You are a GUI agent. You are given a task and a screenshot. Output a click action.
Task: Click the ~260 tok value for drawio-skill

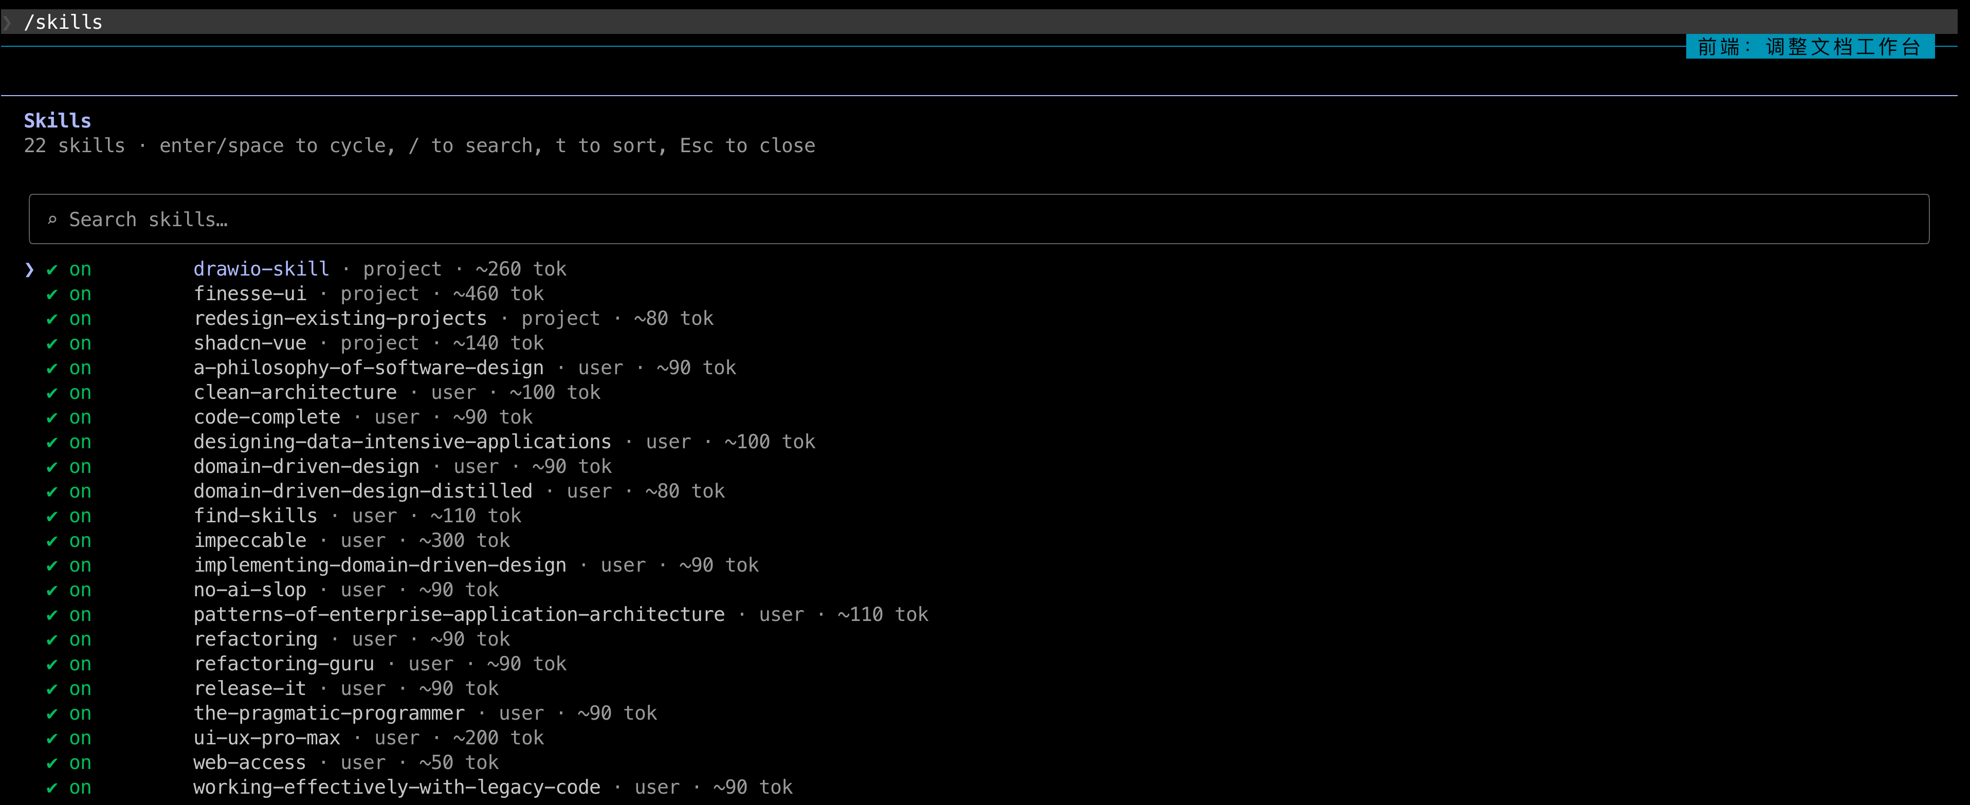tap(521, 269)
